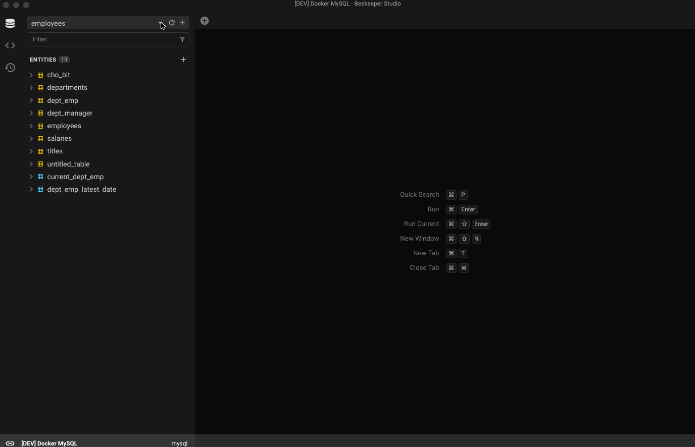
Task: Expand the departments table
Action: pyautogui.click(x=31, y=87)
